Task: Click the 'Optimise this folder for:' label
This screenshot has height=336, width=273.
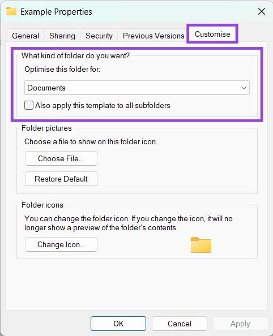Action: click(62, 69)
